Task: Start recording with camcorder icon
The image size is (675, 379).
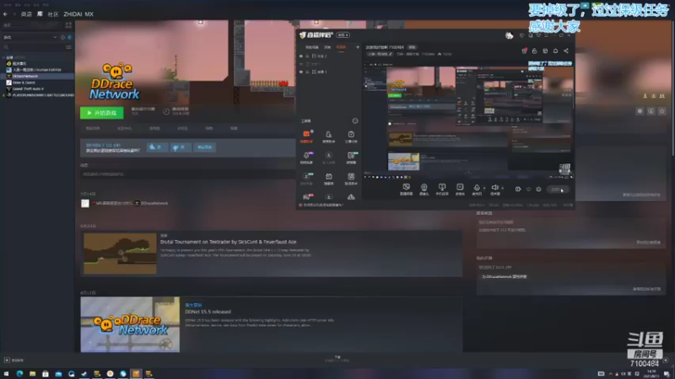Action: pyautogui.click(x=518, y=189)
